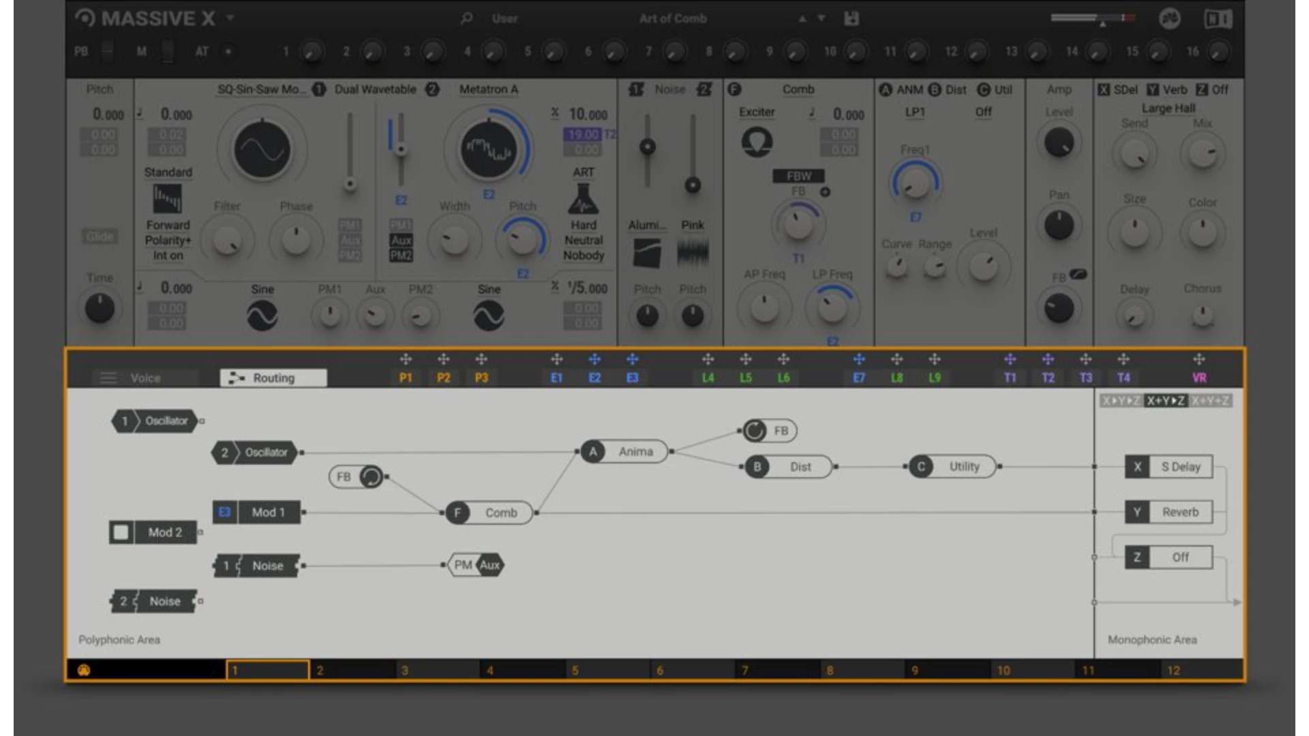Click the Exciter comb icon
The width and height of the screenshot is (1309, 736).
coord(757,142)
